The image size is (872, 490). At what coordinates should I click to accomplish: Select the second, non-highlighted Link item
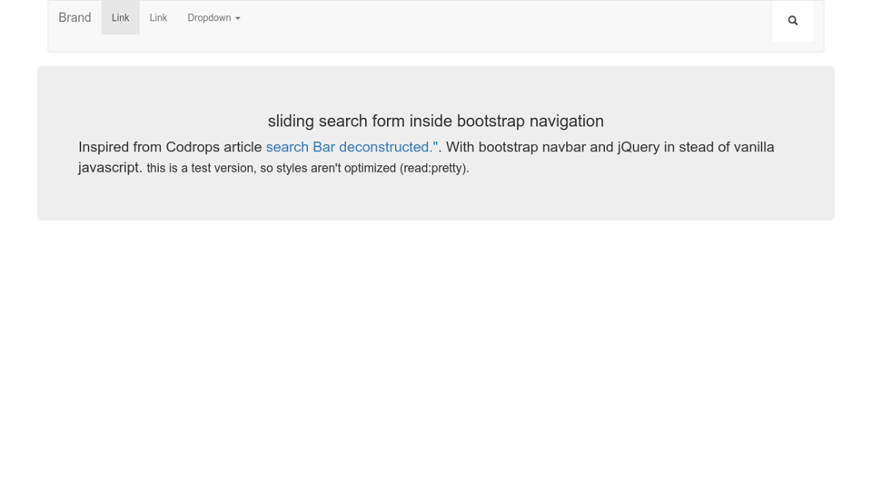tap(158, 18)
